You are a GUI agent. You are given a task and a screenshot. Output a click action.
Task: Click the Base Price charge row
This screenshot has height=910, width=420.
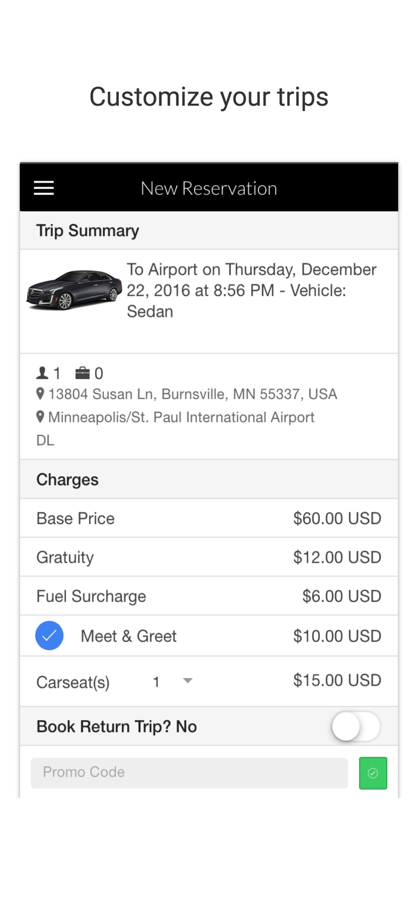(x=209, y=518)
